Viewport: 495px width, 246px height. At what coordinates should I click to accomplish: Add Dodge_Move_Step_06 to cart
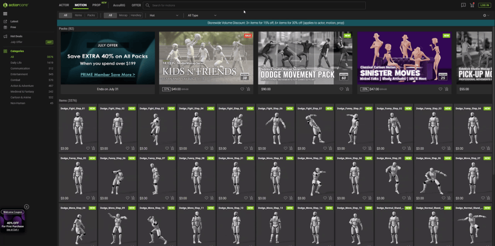[449, 198]
